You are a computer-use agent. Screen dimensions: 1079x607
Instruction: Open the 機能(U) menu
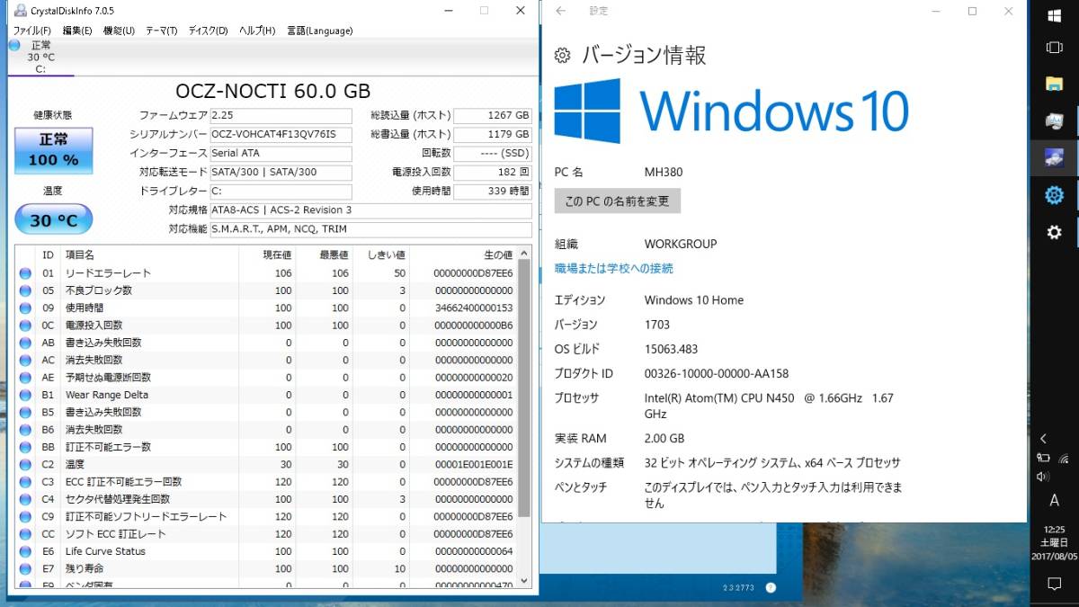(119, 30)
